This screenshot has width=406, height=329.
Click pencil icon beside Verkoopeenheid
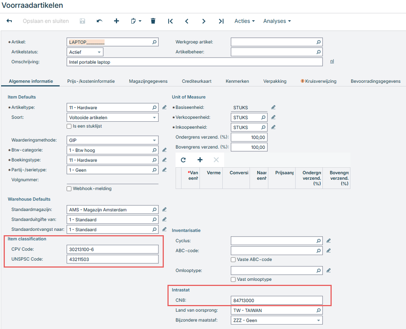[274, 117]
